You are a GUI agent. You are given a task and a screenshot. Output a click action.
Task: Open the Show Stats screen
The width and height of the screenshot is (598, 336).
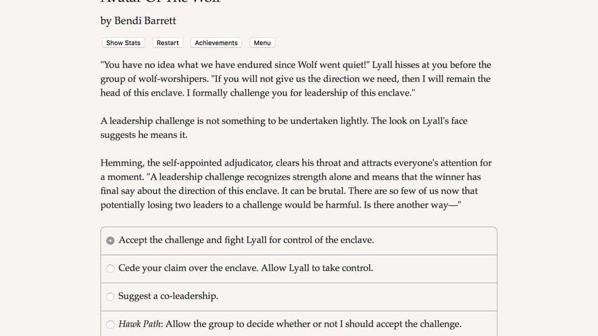[x=123, y=43]
